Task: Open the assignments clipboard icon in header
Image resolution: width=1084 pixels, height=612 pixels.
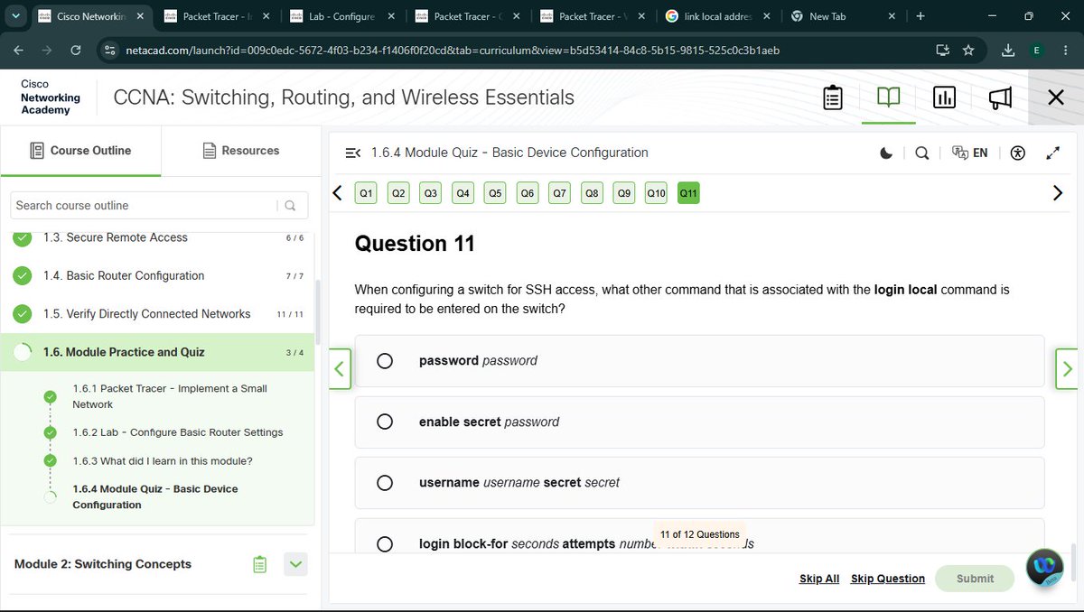Action: tap(833, 97)
